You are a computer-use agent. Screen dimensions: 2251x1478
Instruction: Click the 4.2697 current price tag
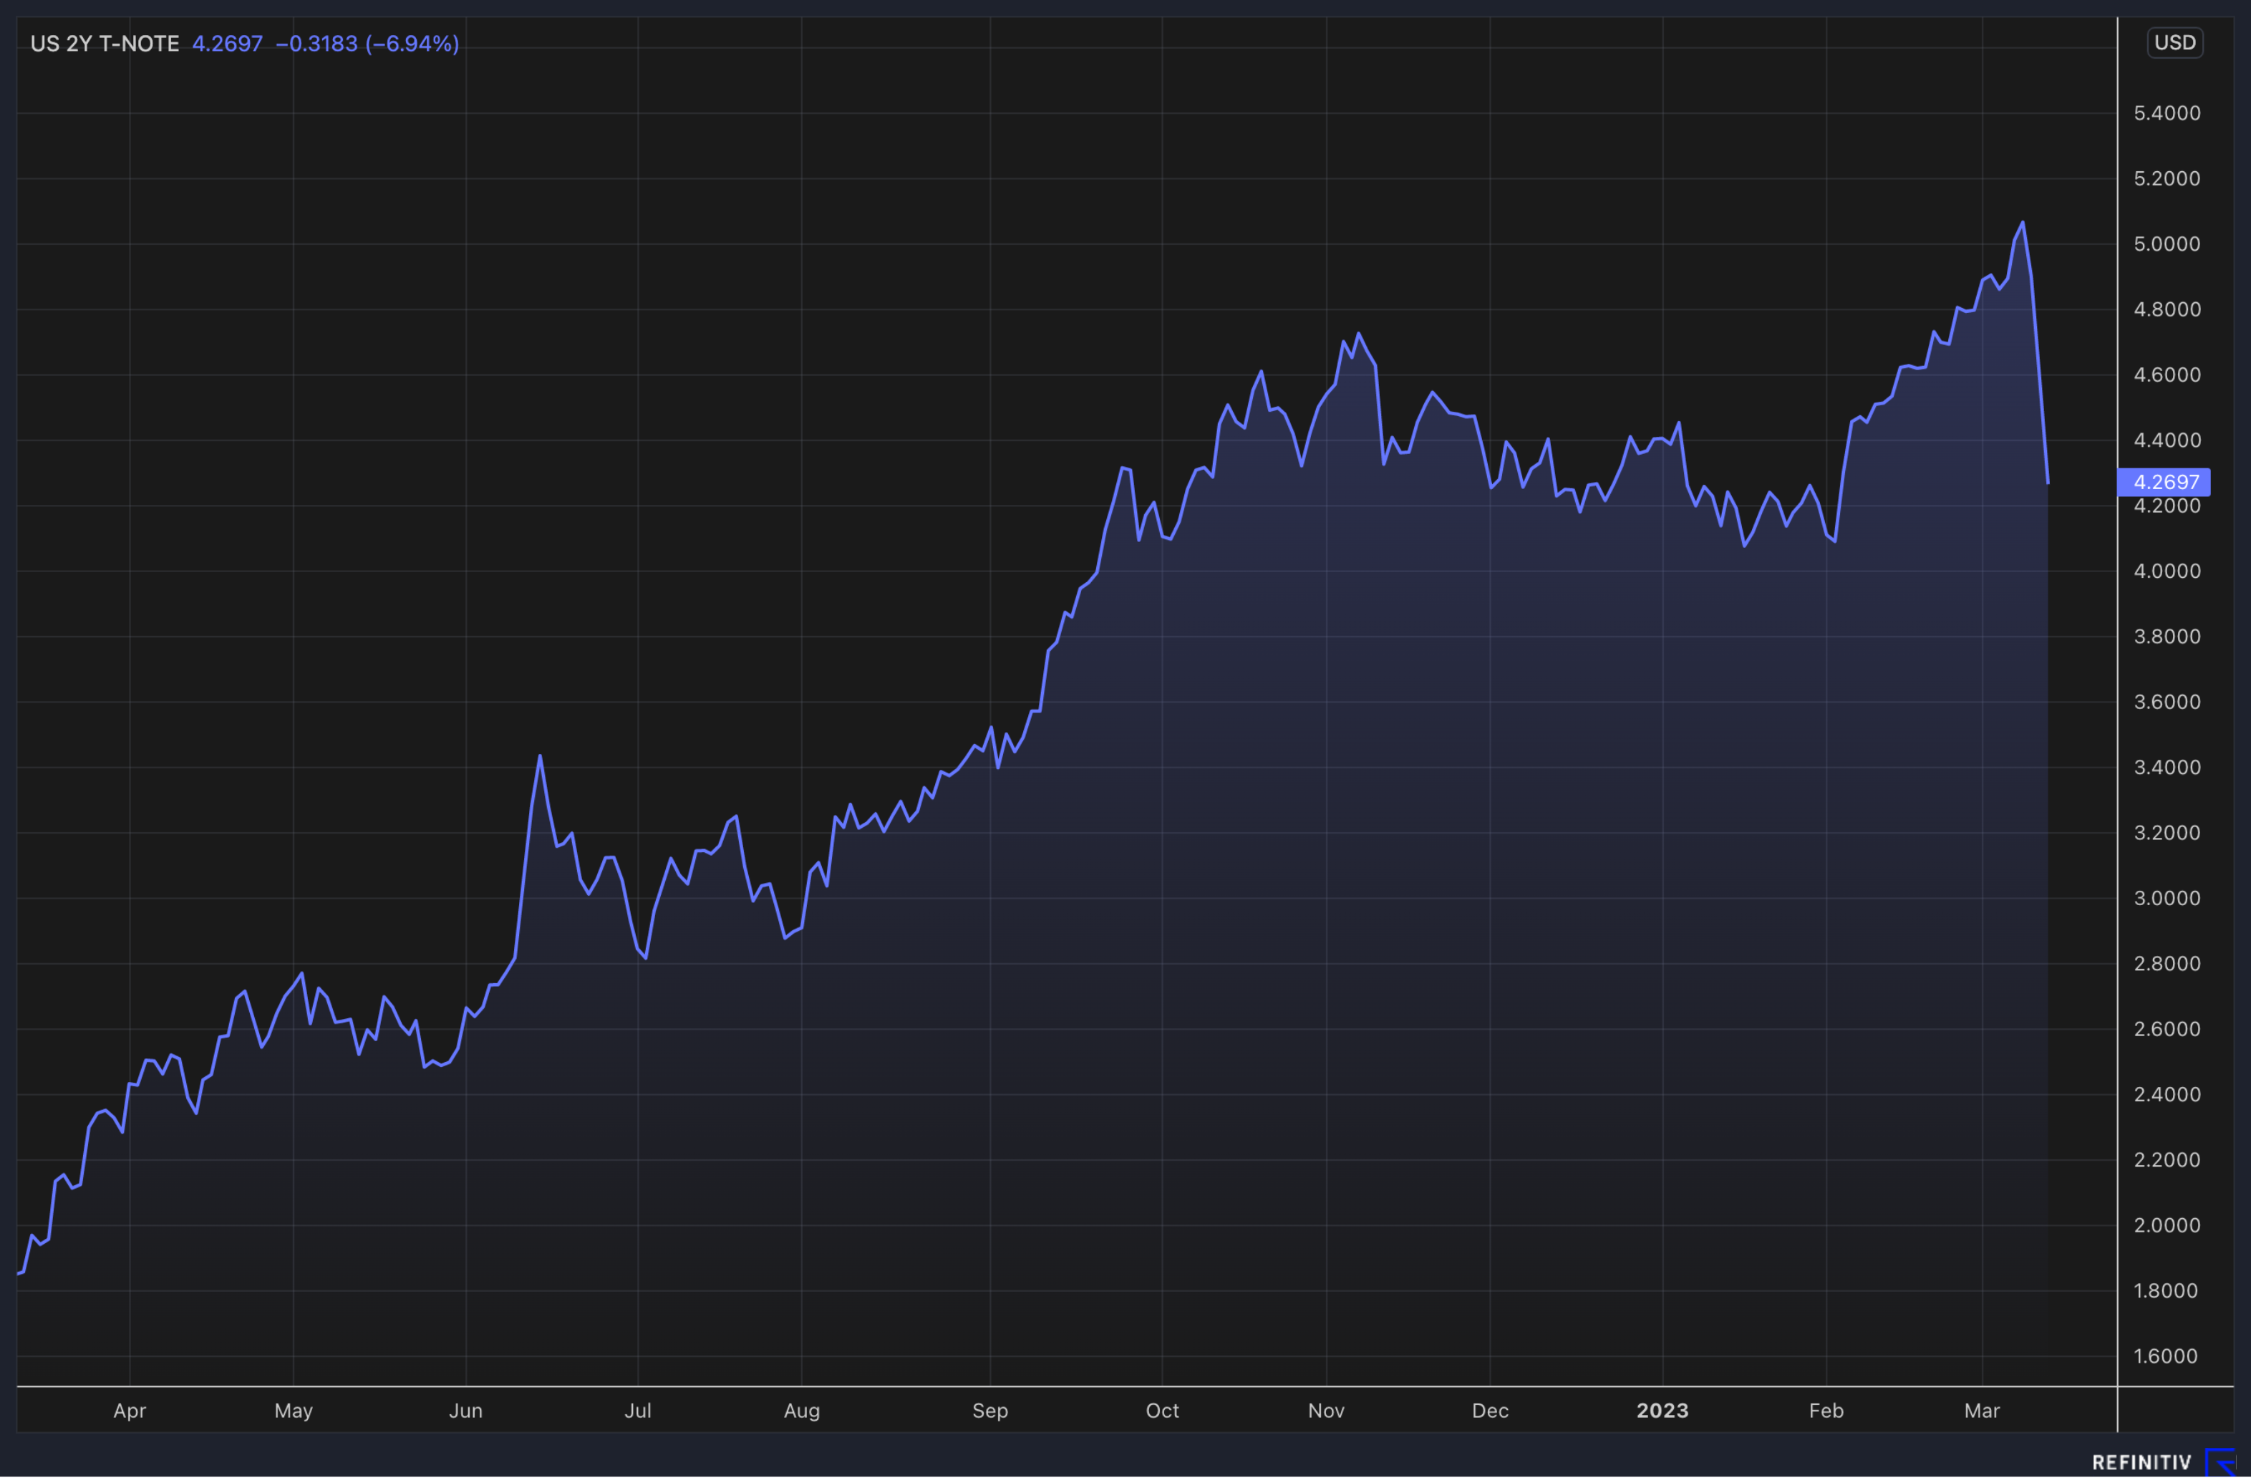coord(2164,482)
